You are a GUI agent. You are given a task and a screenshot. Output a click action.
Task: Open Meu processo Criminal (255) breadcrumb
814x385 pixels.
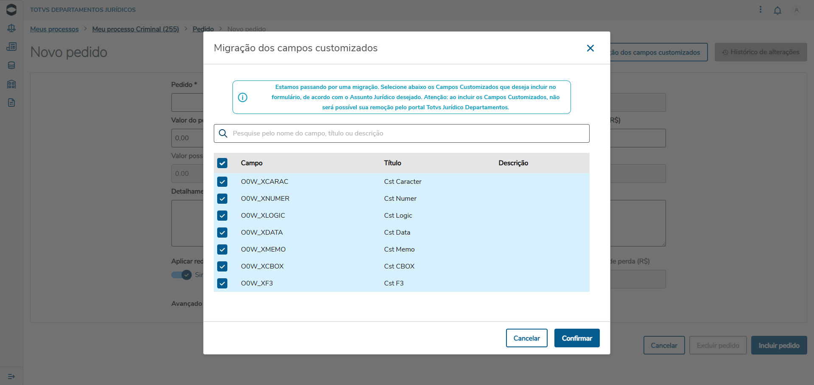(x=135, y=29)
